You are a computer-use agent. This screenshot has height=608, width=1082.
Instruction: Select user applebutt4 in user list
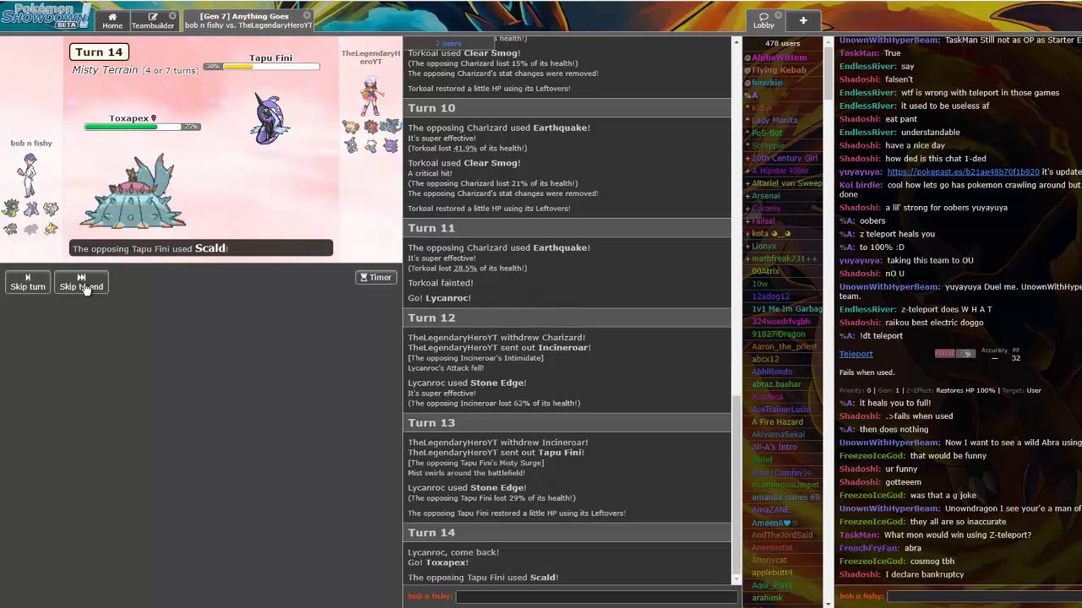pyautogui.click(x=772, y=573)
